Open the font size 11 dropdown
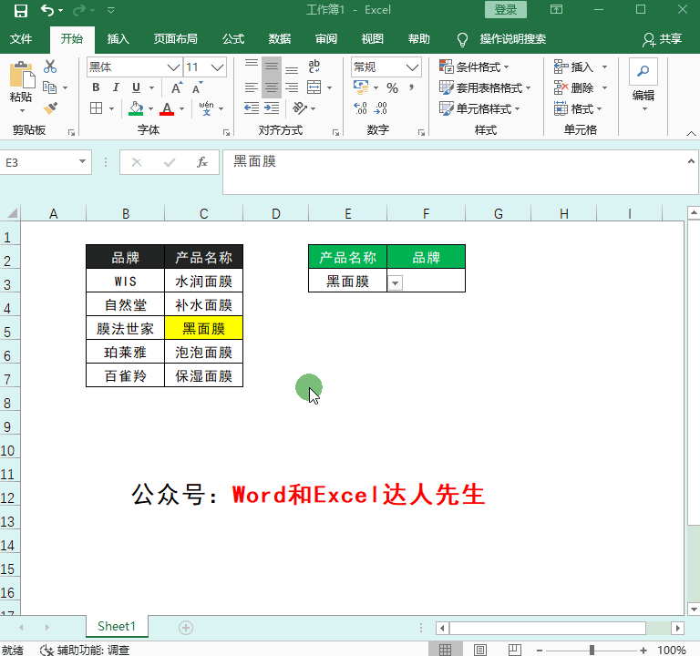The image size is (700, 656). click(217, 67)
